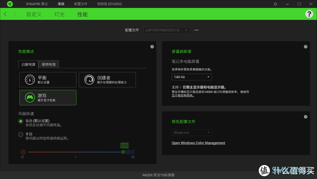
Task: Close the Synapse window
Action: [311, 4]
